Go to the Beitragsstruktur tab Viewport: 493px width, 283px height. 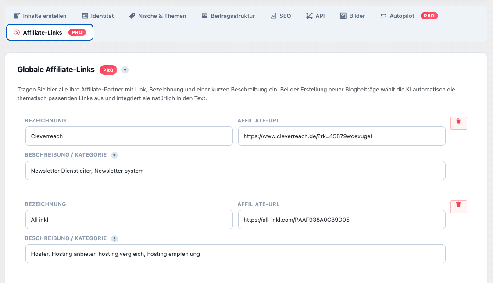228,16
